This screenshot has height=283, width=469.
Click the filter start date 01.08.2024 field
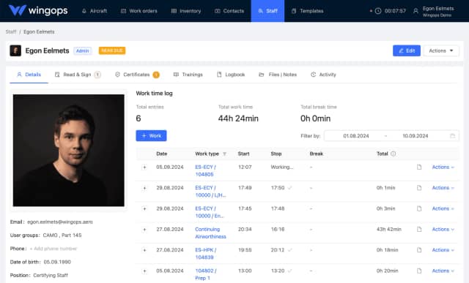(356, 136)
